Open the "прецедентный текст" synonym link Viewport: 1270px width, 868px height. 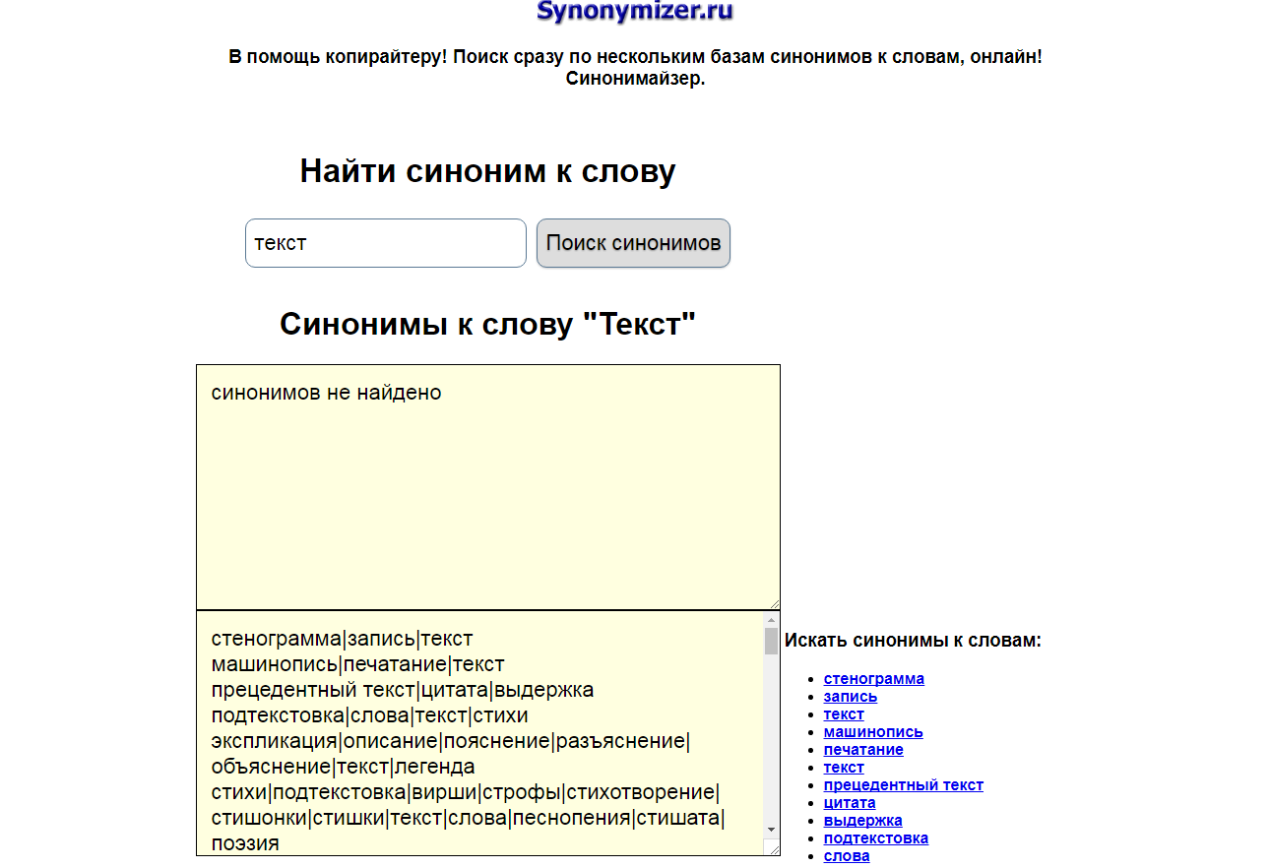(903, 784)
